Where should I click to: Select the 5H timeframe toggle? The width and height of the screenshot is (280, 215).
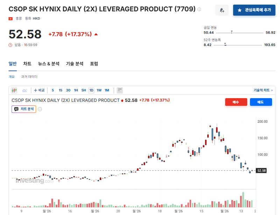84,90
